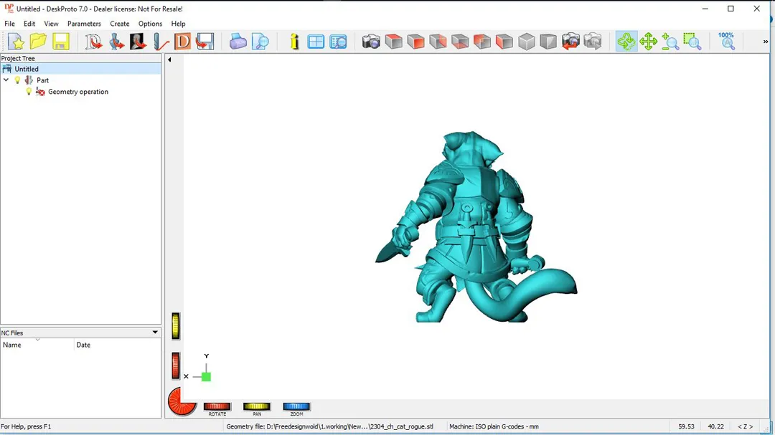Create a new project with the star document icon
775x435 pixels.
[x=16, y=42]
